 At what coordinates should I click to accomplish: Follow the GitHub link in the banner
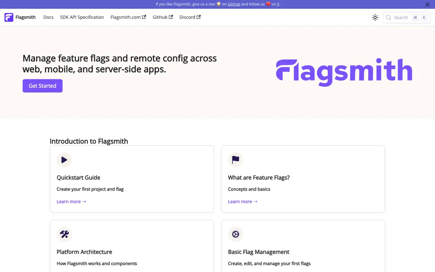[x=234, y=4]
